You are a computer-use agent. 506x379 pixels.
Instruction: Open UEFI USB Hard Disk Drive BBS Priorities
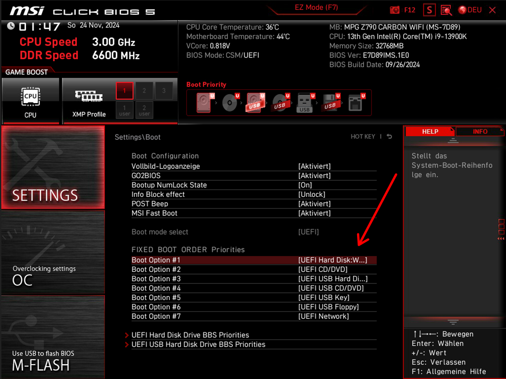click(198, 344)
